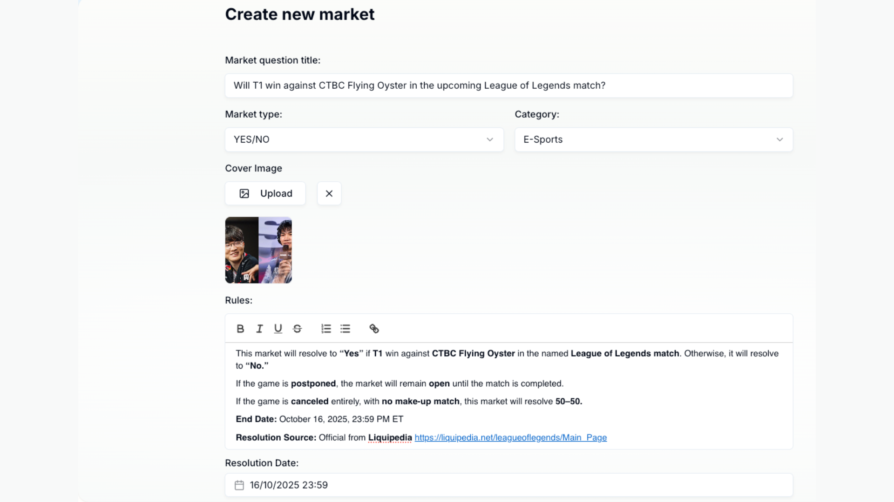Image resolution: width=894 pixels, height=502 pixels.
Task: Click the Market question title field
Action: (x=508, y=86)
